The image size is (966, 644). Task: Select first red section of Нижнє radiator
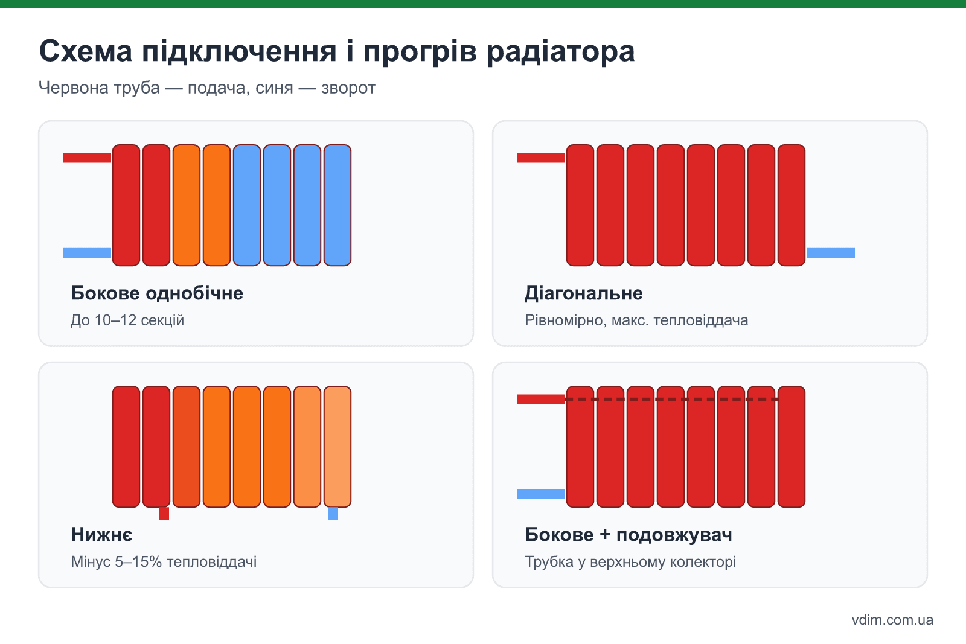[126, 447]
